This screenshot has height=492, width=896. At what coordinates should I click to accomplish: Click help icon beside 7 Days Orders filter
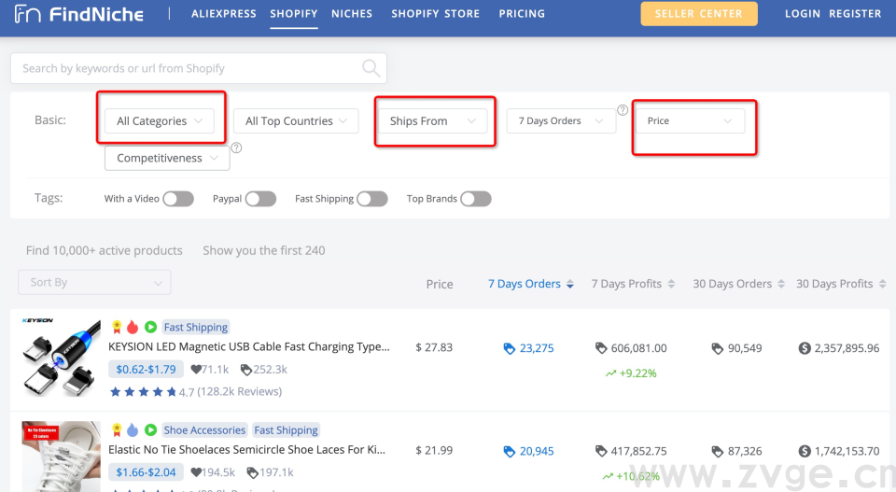tap(623, 110)
